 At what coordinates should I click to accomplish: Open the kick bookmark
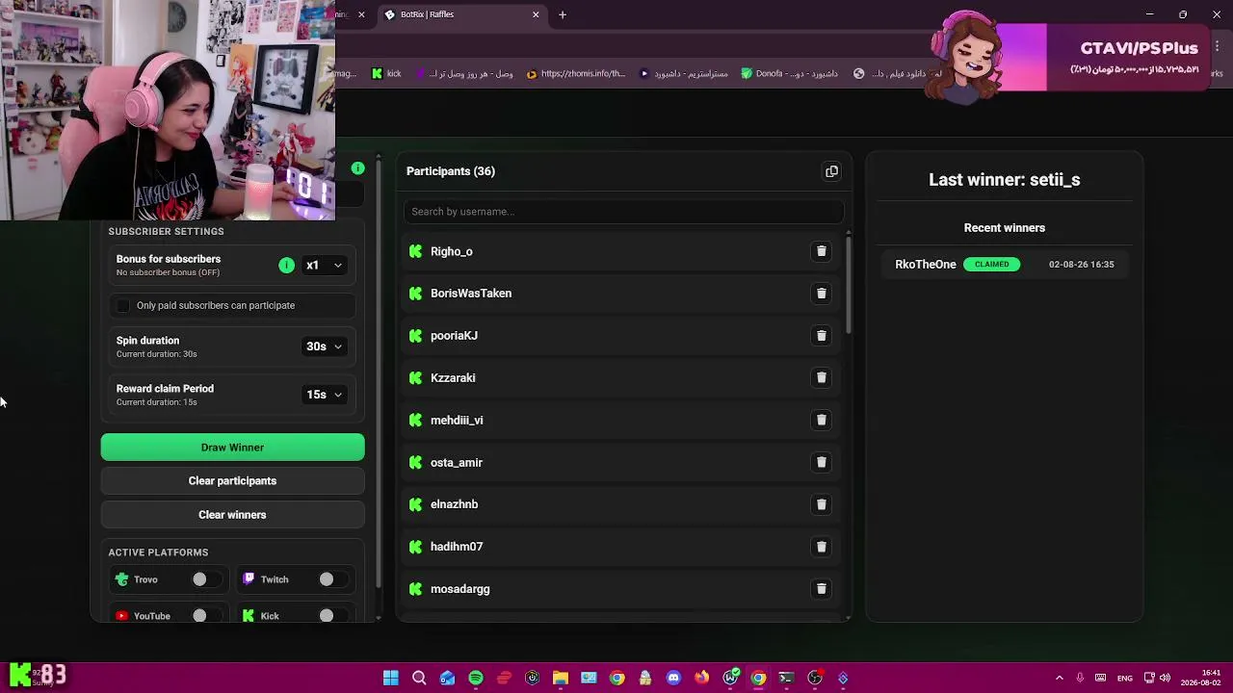coord(386,73)
